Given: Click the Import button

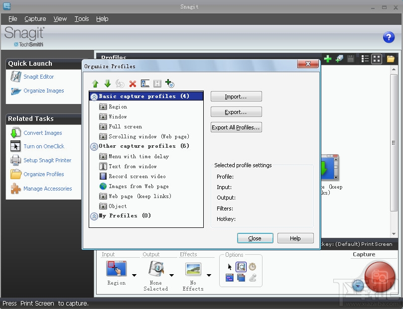Looking at the screenshot, I should pyautogui.click(x=236, y=97).
